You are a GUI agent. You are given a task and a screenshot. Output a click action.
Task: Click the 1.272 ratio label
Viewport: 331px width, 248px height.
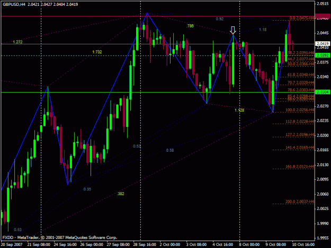pyautogui.click(x=17, y=42)
